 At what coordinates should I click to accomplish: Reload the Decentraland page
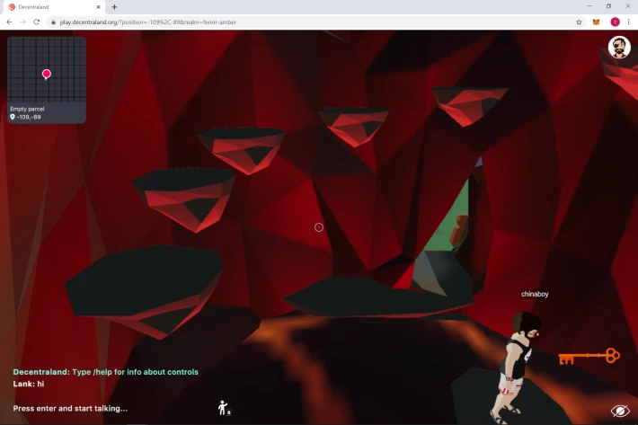coord(36,22)
